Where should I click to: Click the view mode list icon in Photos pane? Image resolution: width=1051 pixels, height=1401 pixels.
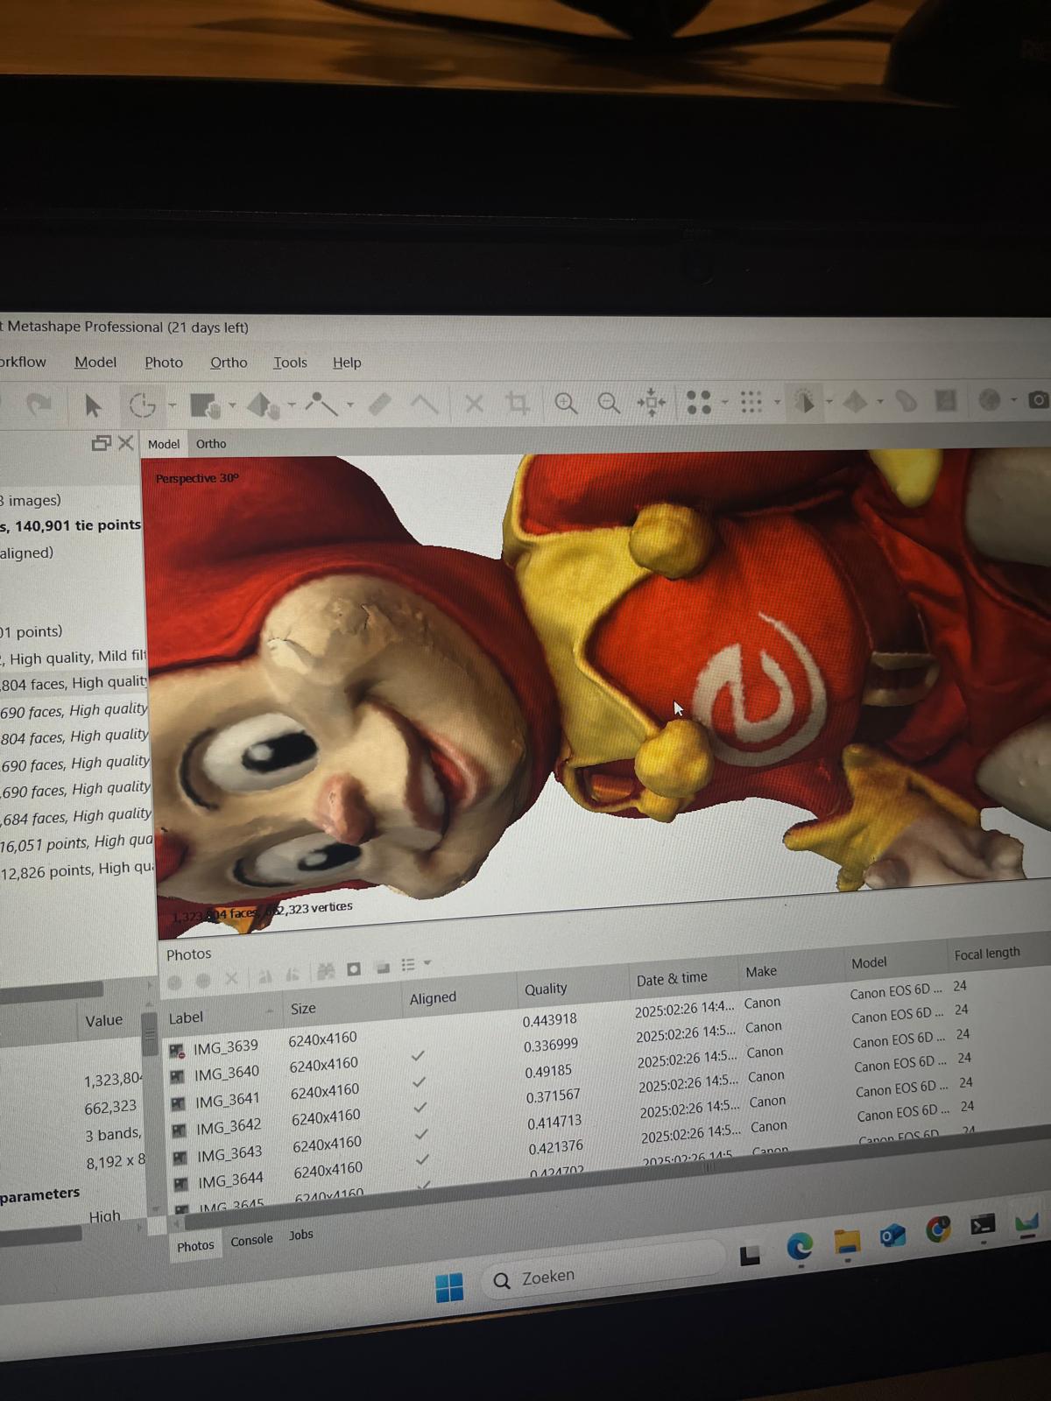tap(408, 965)
